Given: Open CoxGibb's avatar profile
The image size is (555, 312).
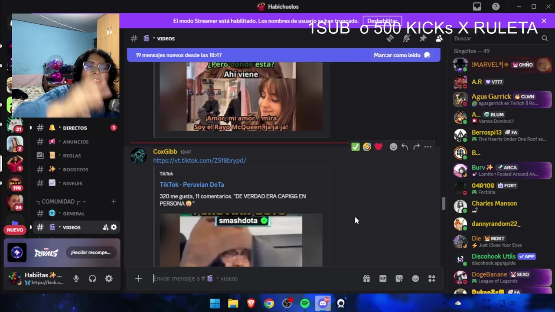Looking at the screenshot, I should click(139, 156).
